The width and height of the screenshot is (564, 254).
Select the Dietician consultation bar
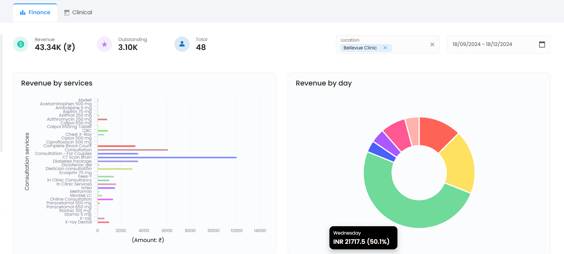(115, 169)
